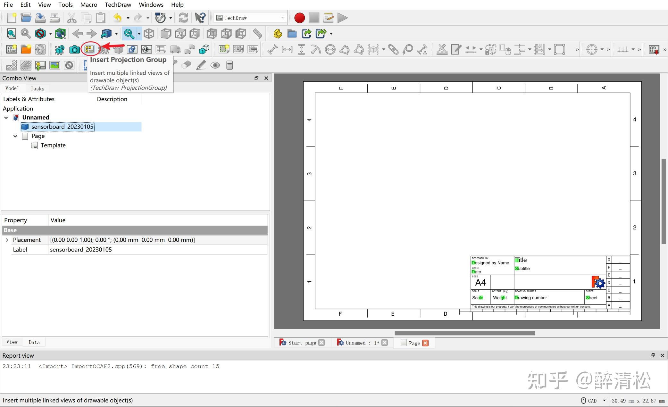Screen dimensions: 668x407
Task: Toggle floating of the Report view panel
Action: point(652,355)
